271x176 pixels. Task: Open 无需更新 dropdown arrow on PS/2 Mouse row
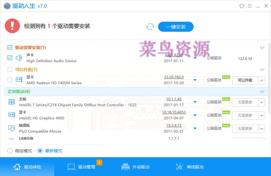(x=262, y=129)
